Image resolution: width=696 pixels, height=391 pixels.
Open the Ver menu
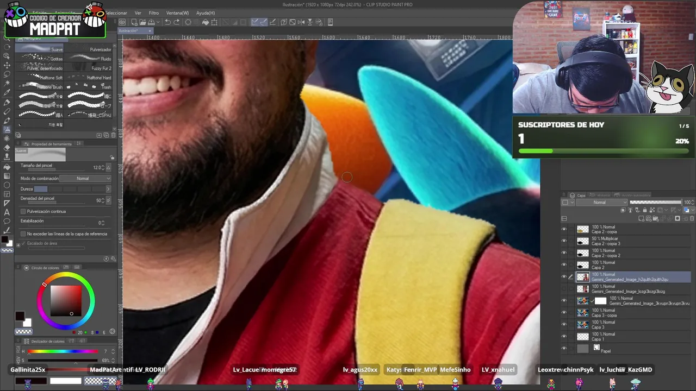(138, 12)
